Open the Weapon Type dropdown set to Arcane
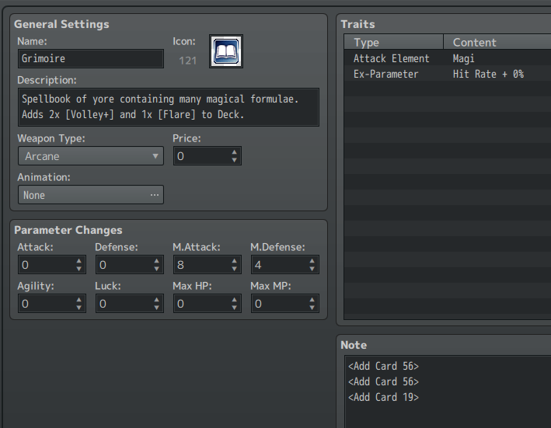The height and width of the screenshot is (428, 551). click(x=91, y=156)
